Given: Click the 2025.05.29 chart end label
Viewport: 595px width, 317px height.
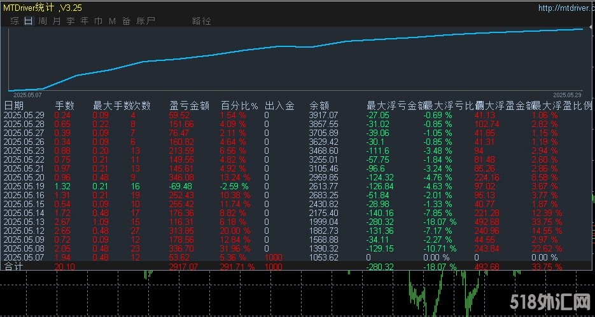Looking at the screenshot, I should click(x=567, y=95).
